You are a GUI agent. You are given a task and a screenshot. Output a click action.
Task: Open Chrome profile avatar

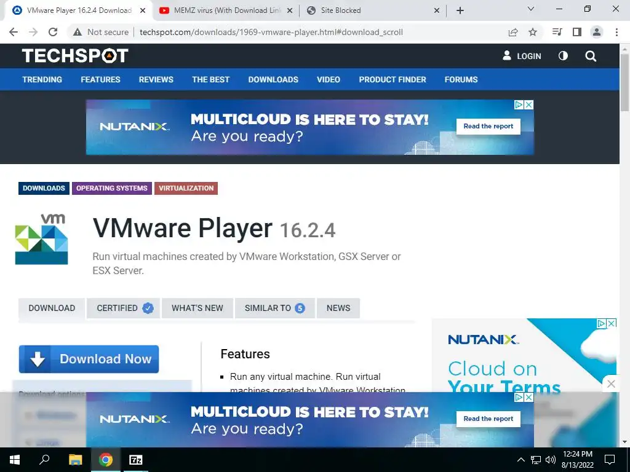(597, 32)
